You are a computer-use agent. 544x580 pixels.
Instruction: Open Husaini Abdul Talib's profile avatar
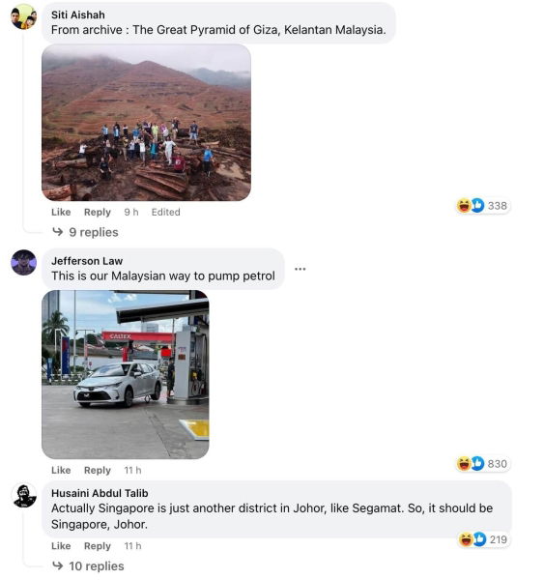coord(25,496)
